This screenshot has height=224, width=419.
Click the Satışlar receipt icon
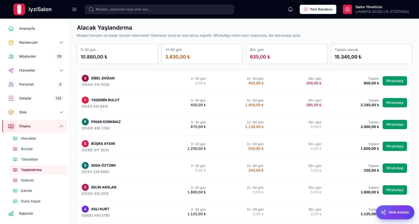coord(11,98)
